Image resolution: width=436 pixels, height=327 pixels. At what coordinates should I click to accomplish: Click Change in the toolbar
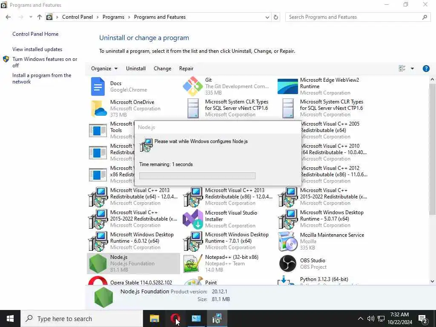coord(162,69)
